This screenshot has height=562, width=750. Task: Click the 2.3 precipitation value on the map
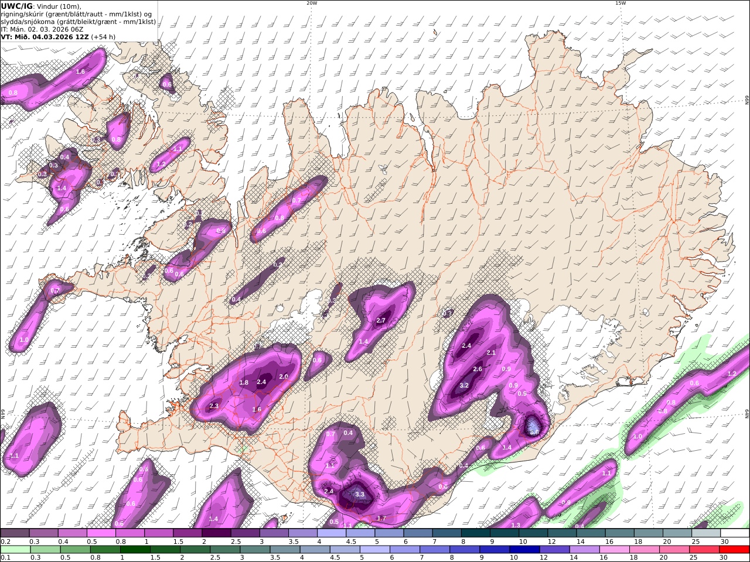point(214,406)
